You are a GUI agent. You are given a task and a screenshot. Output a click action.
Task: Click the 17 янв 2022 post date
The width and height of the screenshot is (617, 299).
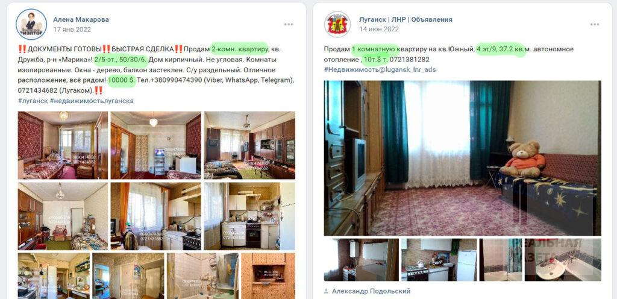[x=72, y=30]
